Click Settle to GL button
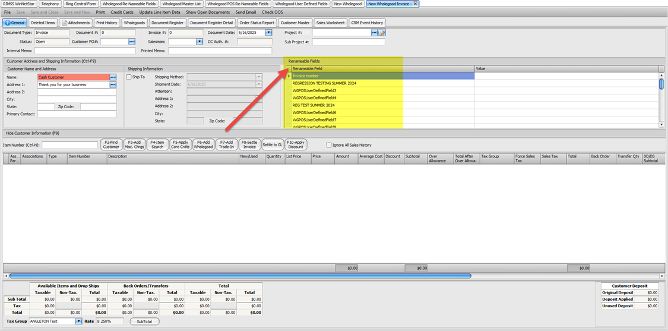 pyautogui.click(x=273, y=144)
